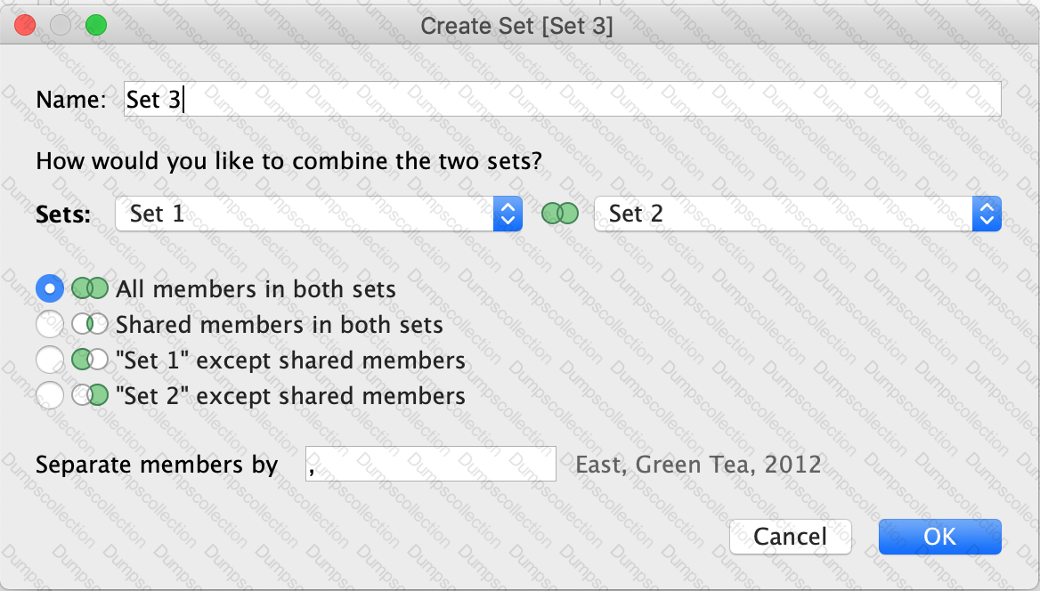The image size is (1040, 591).
Task: Click the Create Set [Set 3] title bar
Action: coord(516,26)
